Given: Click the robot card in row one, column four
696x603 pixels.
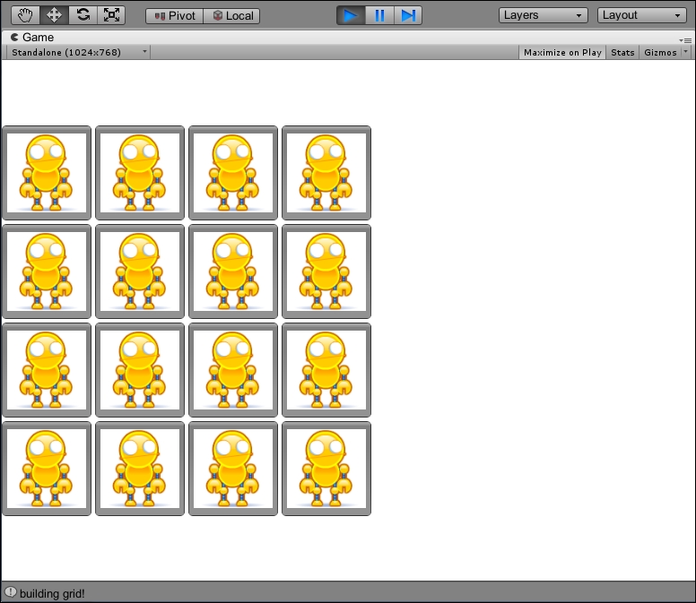Looking at the screenshot, I should [x=326, y=173].
